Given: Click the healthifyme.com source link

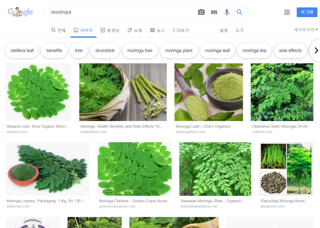Looking at the screenshot, I should pyautogui.click(x=94, y=132).
